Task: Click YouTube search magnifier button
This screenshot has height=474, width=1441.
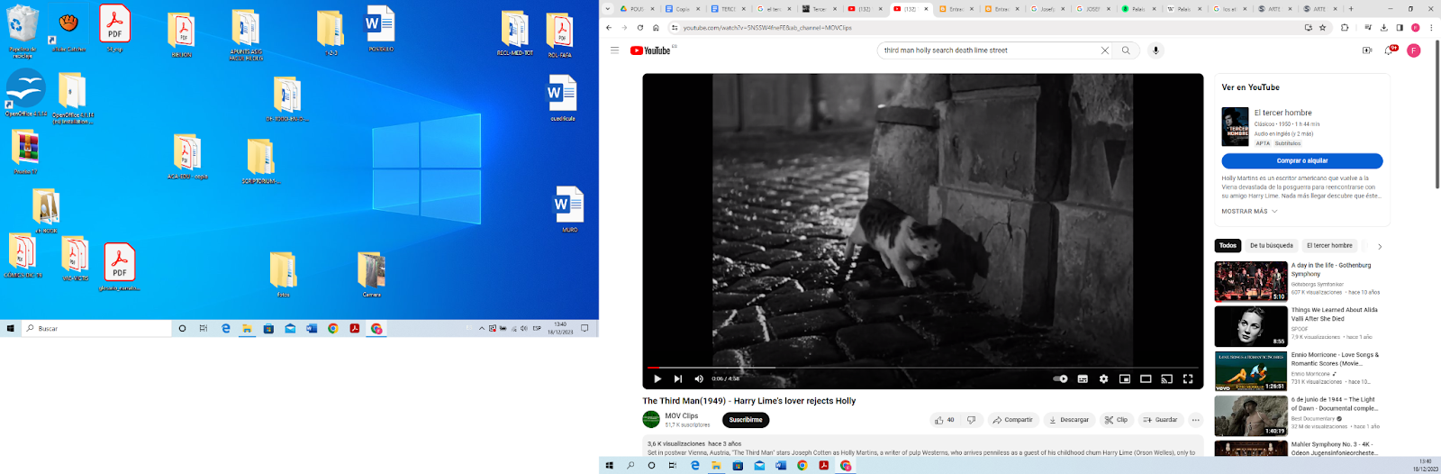Action: click(x=1126, y=50)
